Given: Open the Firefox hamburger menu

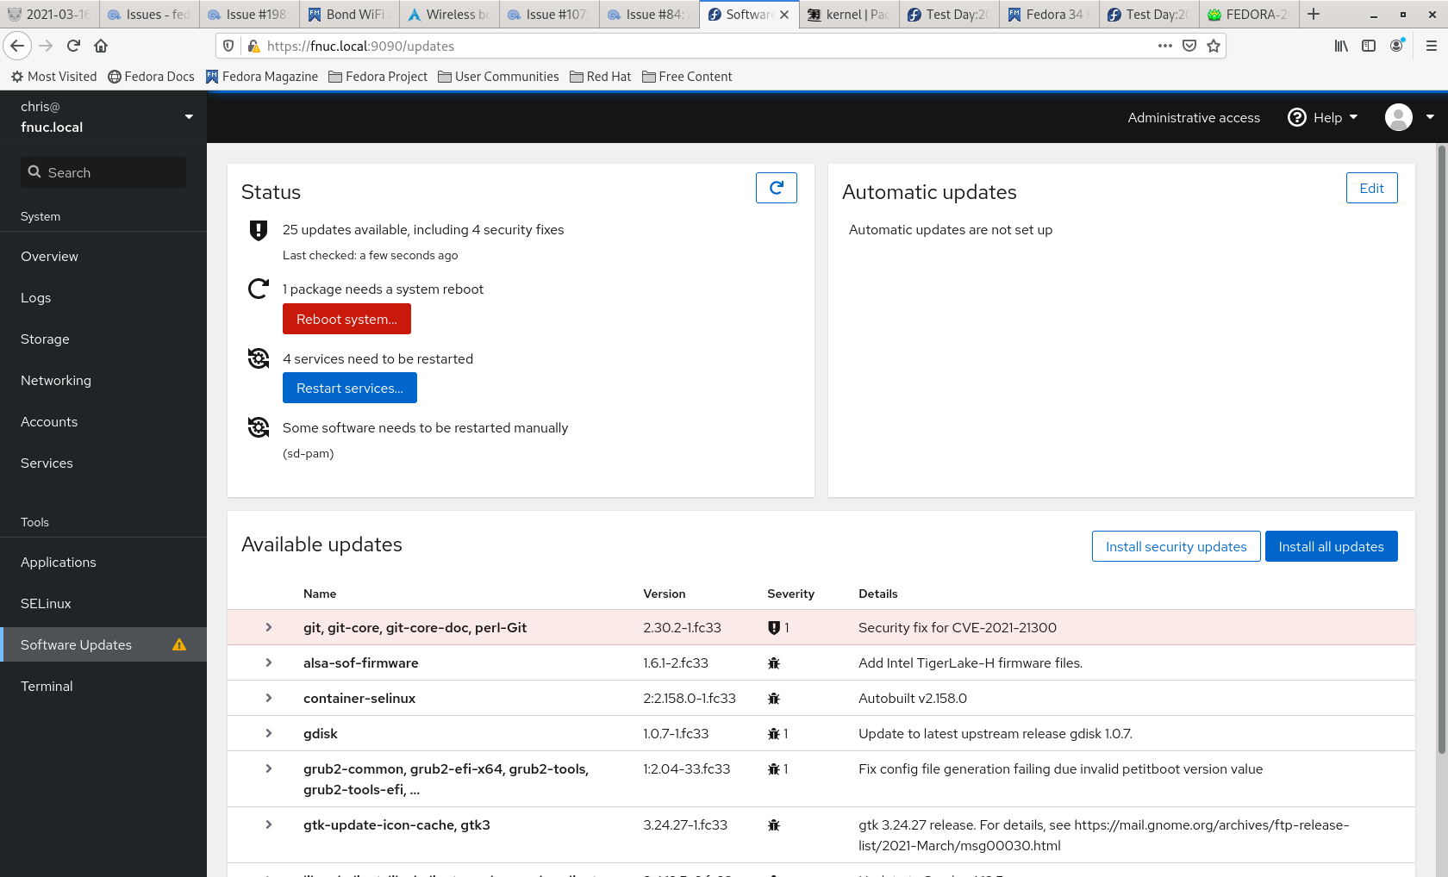Looking at the screenshot, I should pos(1432,46).
